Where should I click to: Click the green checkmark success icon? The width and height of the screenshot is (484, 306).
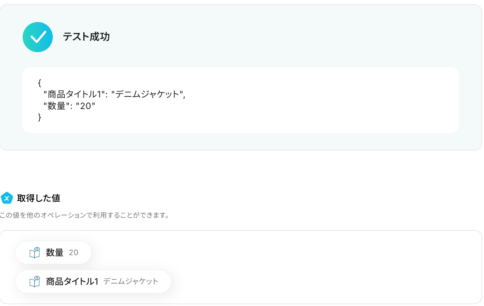coord(38,37)
